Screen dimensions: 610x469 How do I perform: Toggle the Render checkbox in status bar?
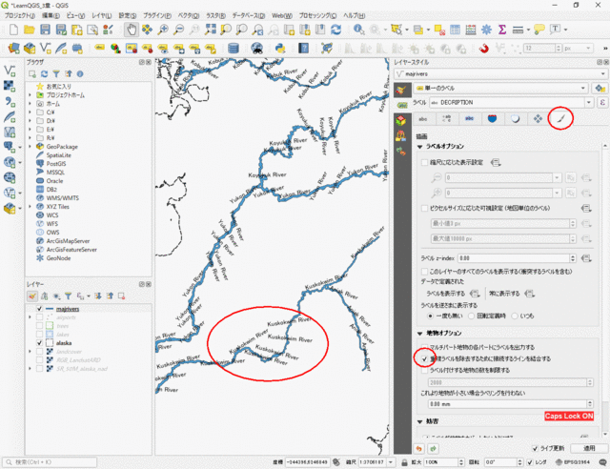point(530,462)
